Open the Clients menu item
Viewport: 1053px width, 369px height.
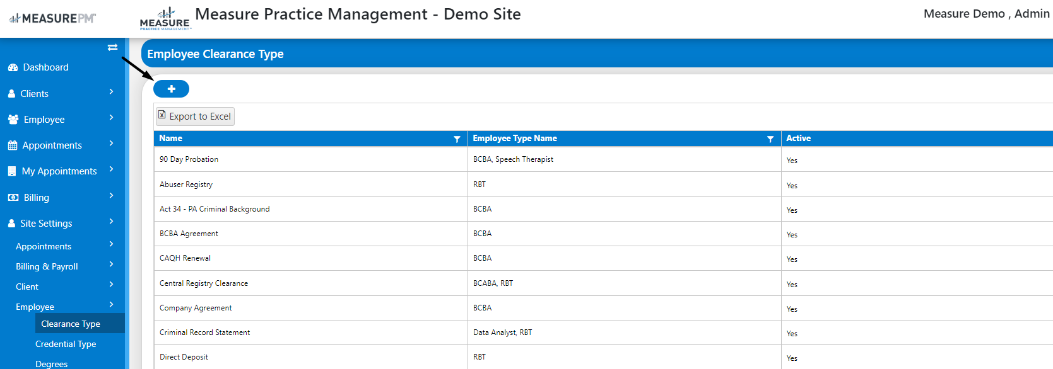[x=34, y=94]
